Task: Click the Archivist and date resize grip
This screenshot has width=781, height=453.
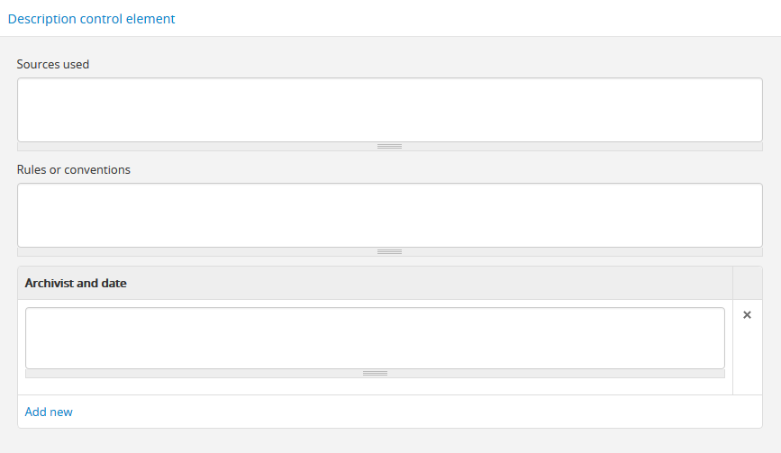Action: coord(375,373)
